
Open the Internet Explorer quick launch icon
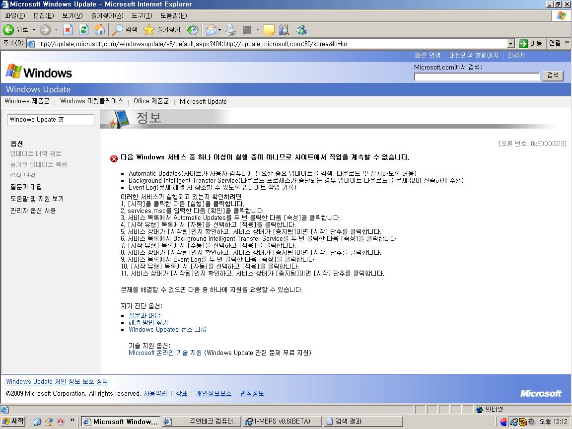37,422
